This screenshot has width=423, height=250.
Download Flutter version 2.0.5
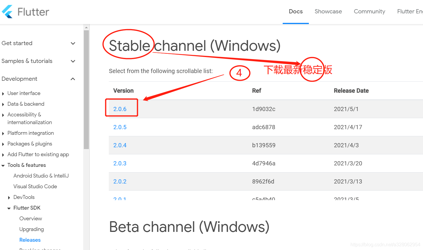click(x=120, y=127)
